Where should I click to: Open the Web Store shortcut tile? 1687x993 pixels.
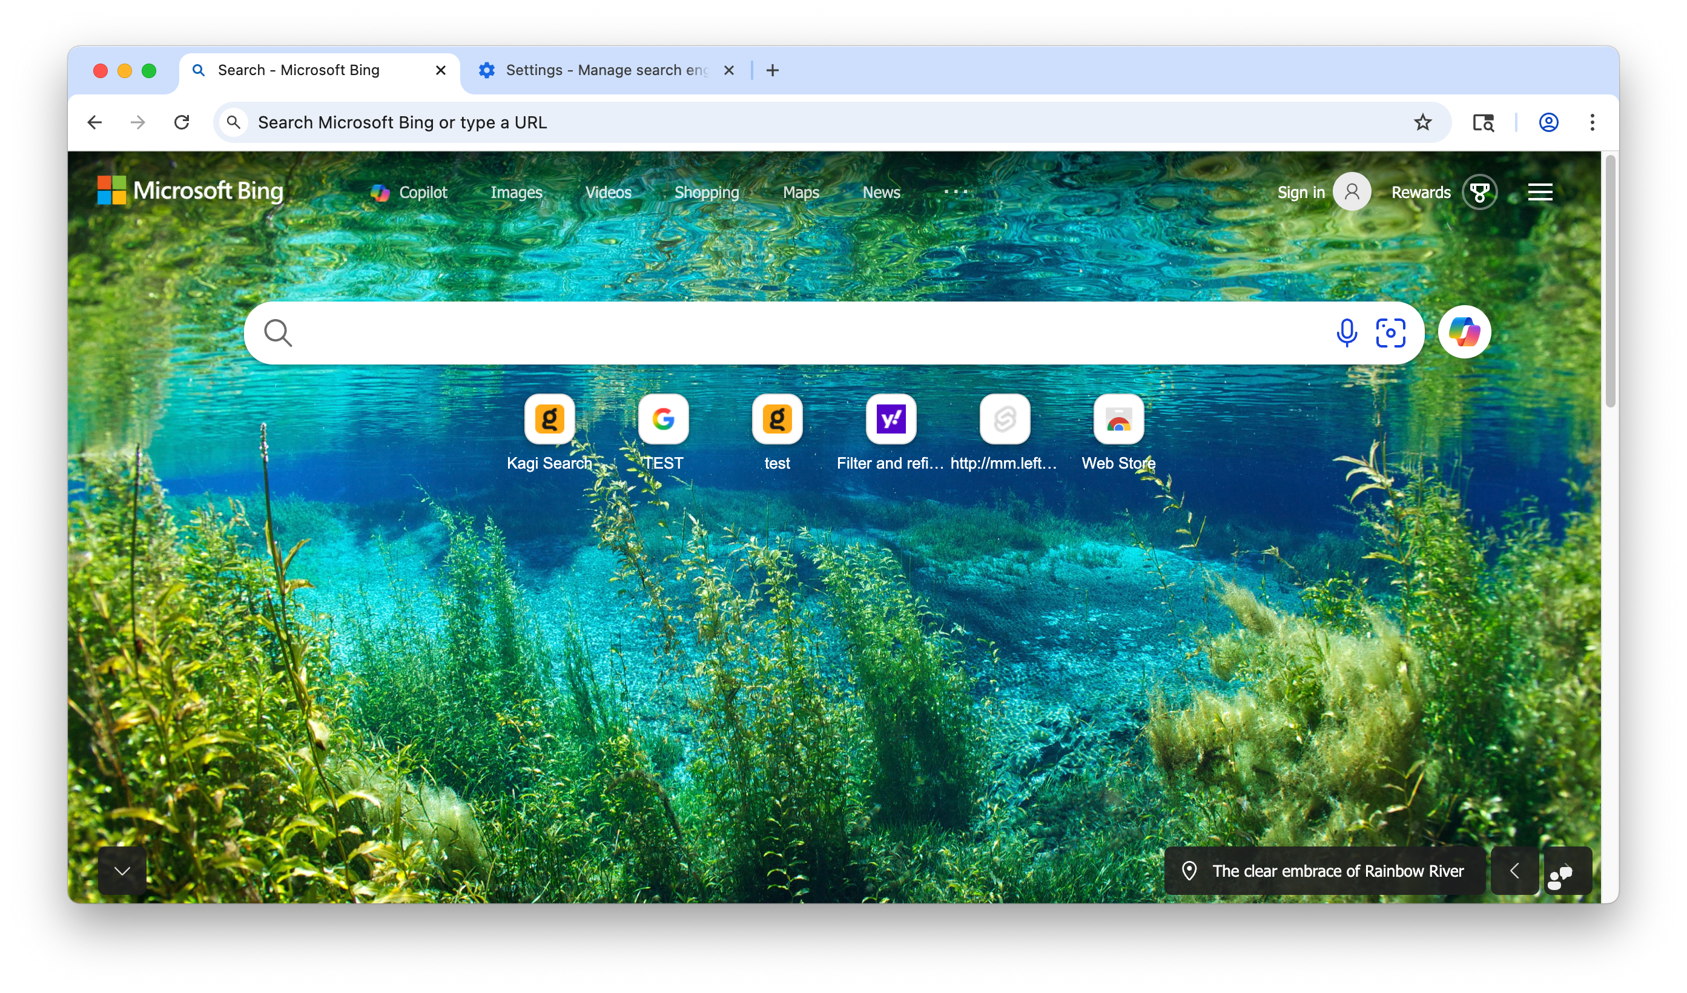pos(1118,420)
